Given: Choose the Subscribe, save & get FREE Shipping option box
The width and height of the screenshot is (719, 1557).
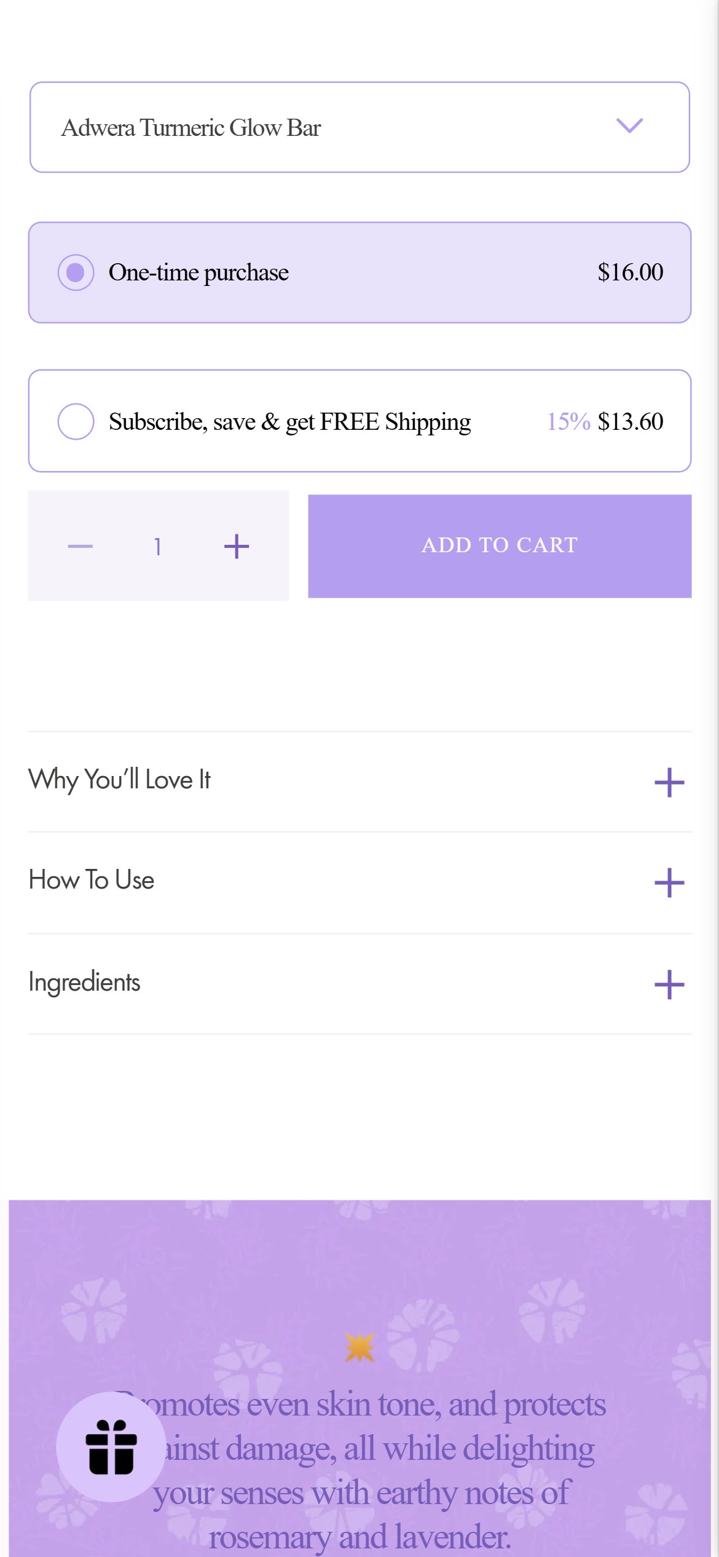Looking at the screenshot, I should tap(359, 421).
